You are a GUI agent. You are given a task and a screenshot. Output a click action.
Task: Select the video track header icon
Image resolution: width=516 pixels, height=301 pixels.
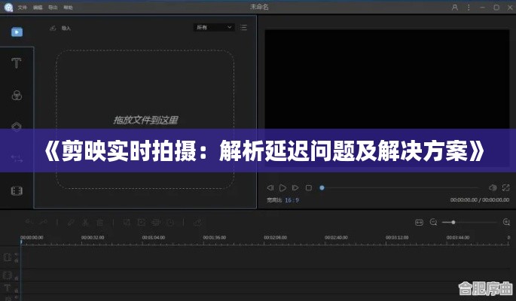8,257
